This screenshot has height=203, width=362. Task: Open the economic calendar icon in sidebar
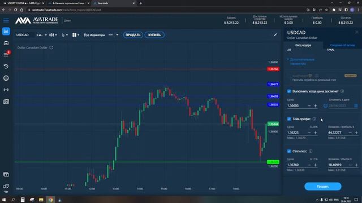(x=6, y=101)
